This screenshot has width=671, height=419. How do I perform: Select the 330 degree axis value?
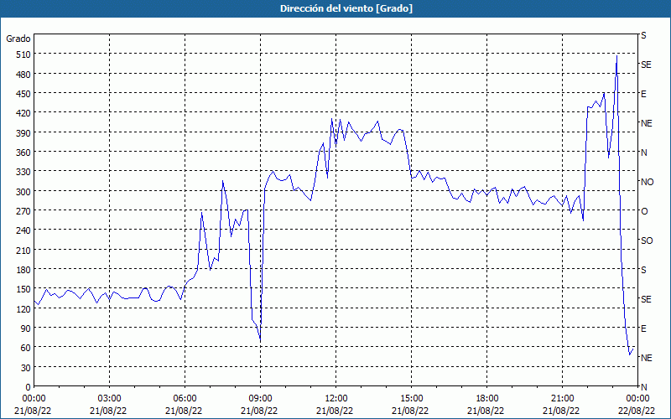pos(23,172)
